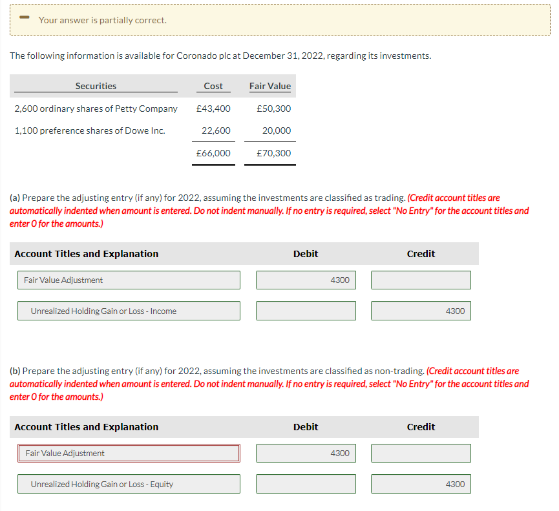The width and height of the screenshot is (559, 511).
Task: Click the £50,300 fair value
Action: (274, 109)
